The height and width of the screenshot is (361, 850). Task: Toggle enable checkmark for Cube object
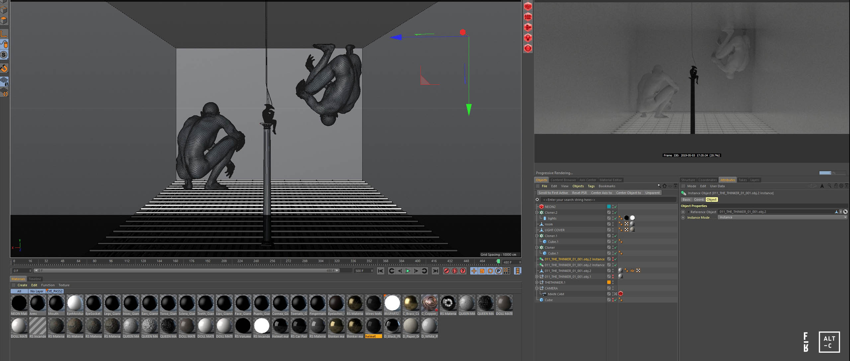pos(615,300)
